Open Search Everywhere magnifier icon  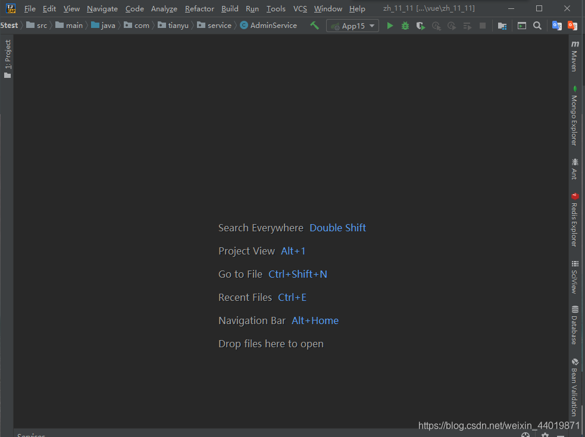pyautogui.click(x=537, y=26)
